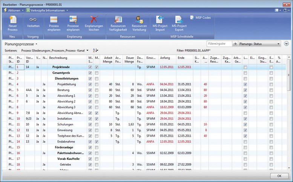The height and width of the screenshot is (182, 293).
Task: Click Dauer Menge column header
Action: [x=129, y=60]
